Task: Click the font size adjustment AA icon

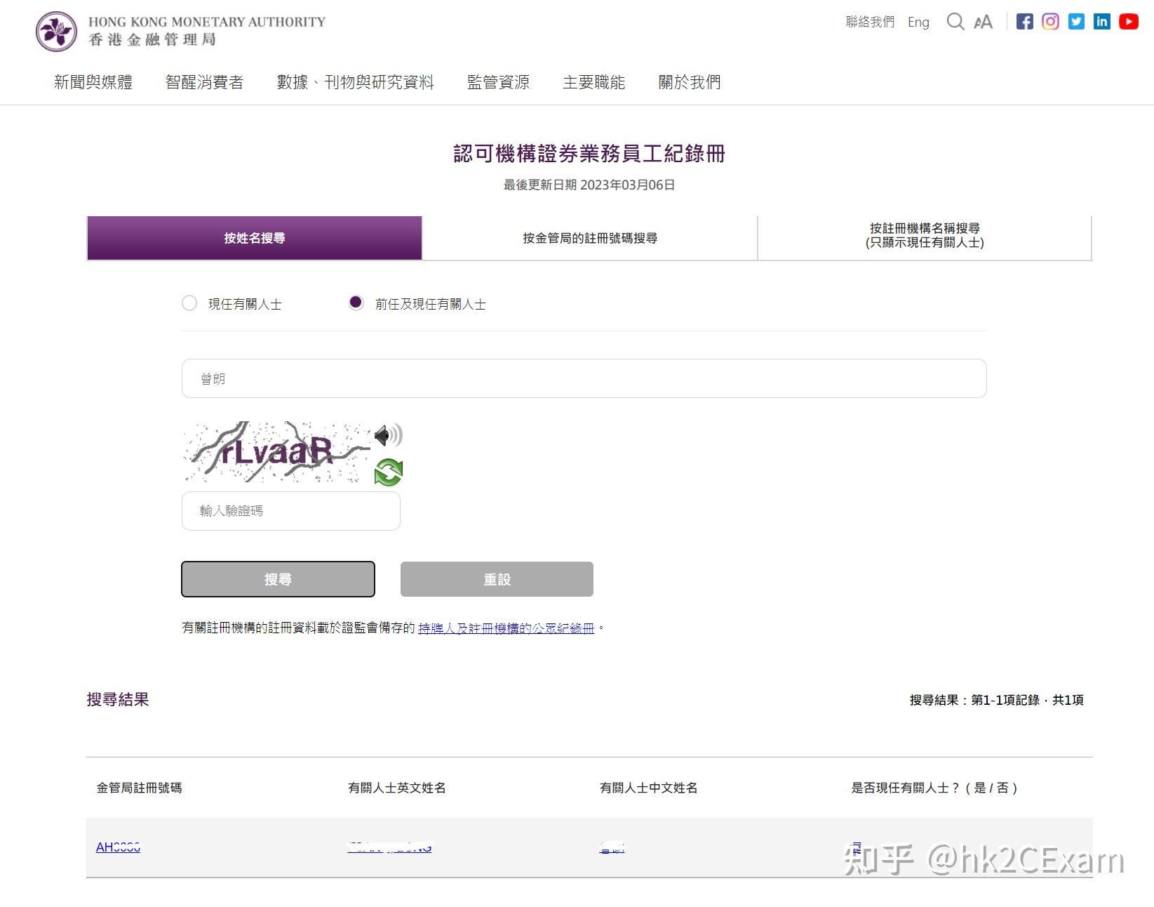Action: pos(982,22)
